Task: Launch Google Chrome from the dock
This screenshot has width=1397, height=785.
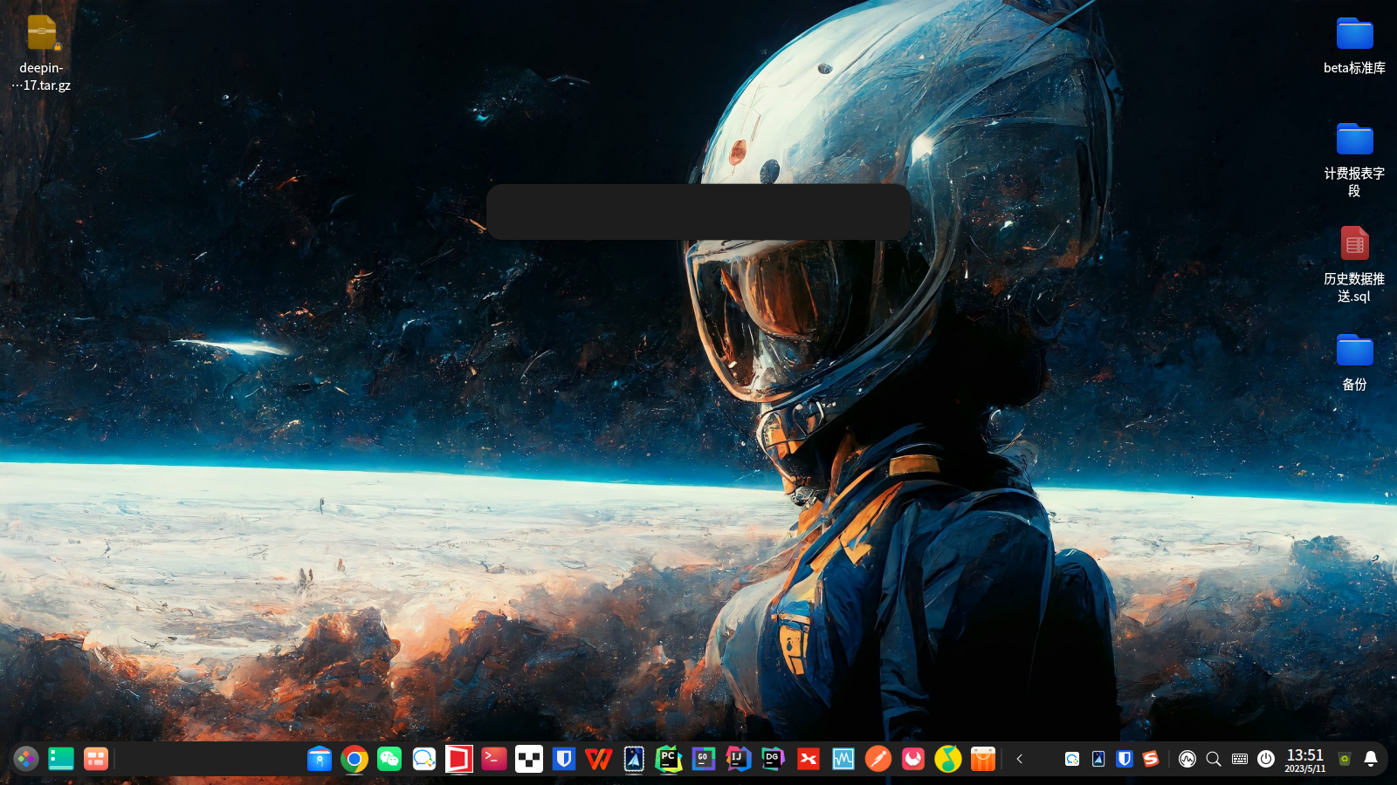Action: point(354,759)
